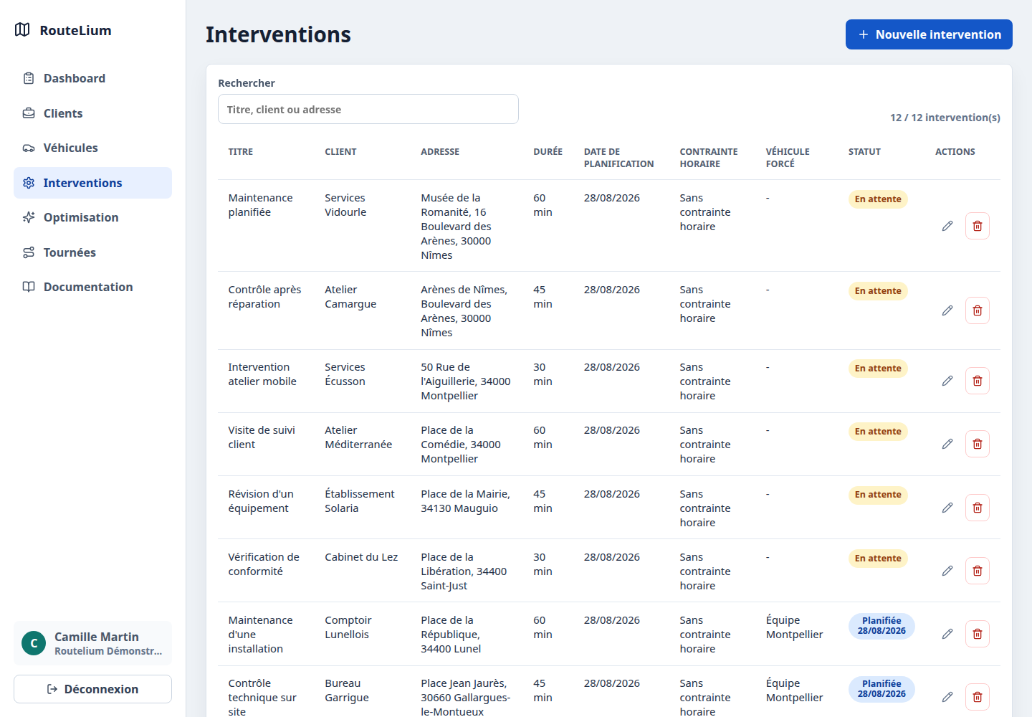Click the DATE DE PLANIFICATION column header
Viewport: 1032px width, 717px height.
tap(618, 158)
